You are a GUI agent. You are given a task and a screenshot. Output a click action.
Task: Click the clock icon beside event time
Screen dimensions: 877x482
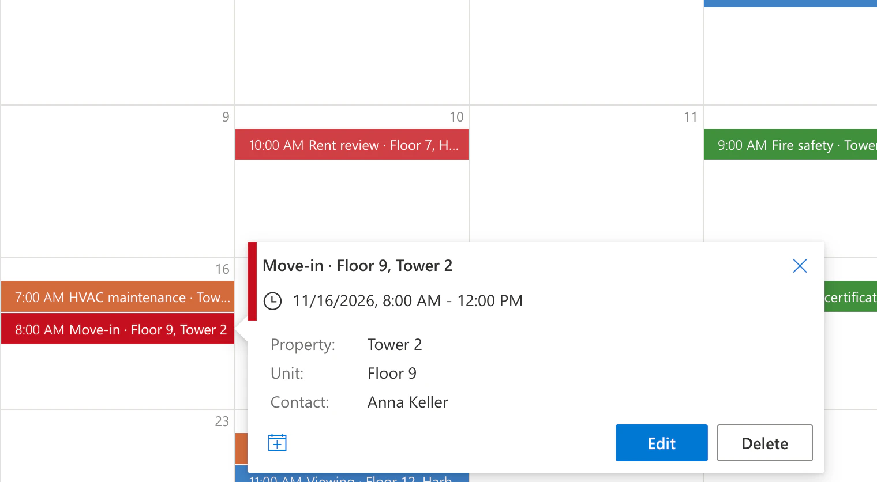[272, 301]
